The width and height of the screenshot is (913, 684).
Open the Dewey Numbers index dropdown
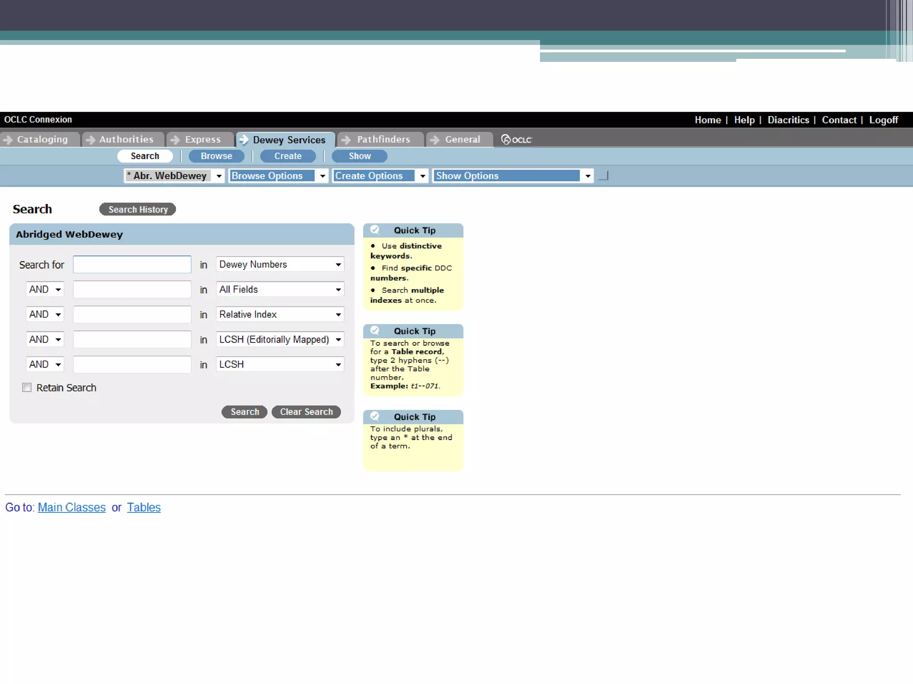tap(280, 265)
